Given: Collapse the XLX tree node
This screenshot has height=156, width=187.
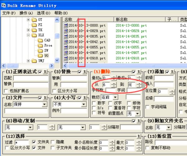Looking at the screenshot, I should pyautogui.click(x=28, y=35).
